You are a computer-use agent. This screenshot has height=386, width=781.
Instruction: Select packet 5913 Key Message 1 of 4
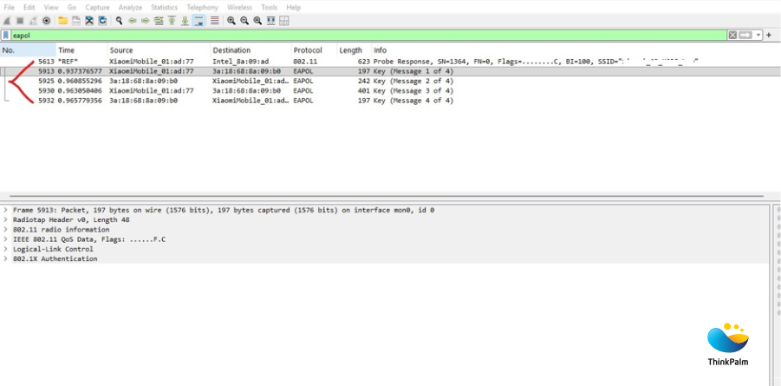pyautogui.click(x=390, y=71)
